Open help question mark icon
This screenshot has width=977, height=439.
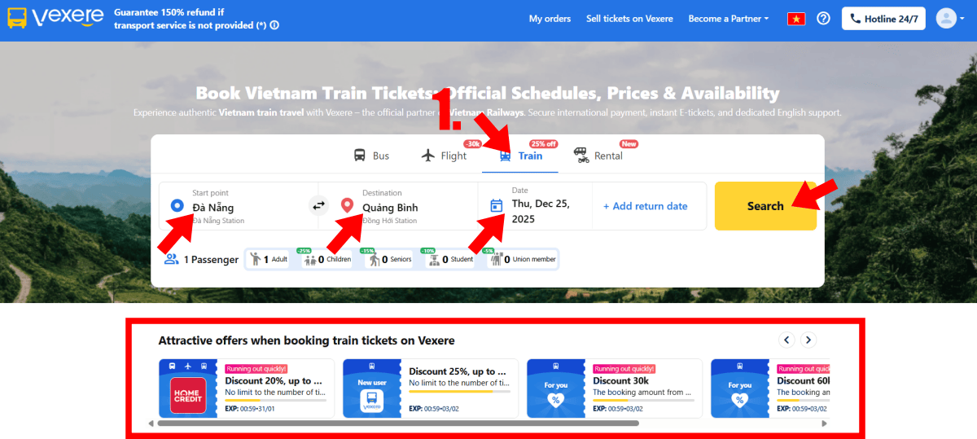[x=823, y=18]
